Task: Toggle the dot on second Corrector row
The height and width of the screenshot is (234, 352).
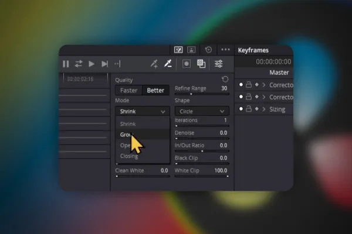Action: click(x=241, y=97)
